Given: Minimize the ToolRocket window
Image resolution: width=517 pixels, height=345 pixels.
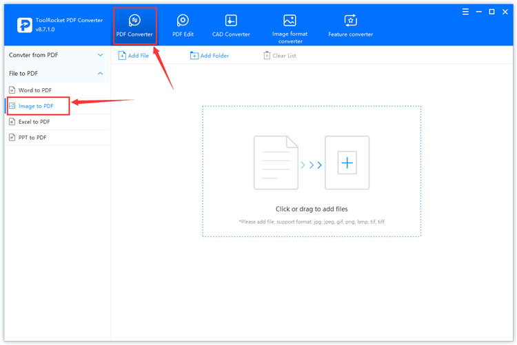Looking at the screenshot, I should coord(479,12).
